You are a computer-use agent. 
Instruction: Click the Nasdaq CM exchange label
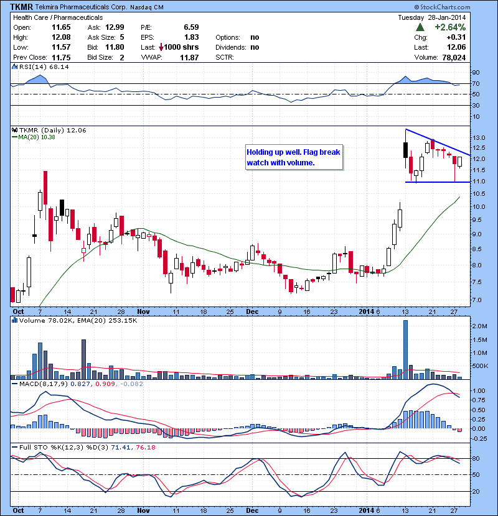pos(147,7)
